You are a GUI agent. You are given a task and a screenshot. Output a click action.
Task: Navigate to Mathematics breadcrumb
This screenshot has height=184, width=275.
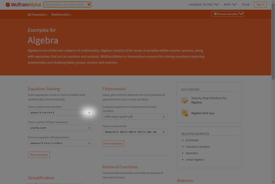pos(61,15)
